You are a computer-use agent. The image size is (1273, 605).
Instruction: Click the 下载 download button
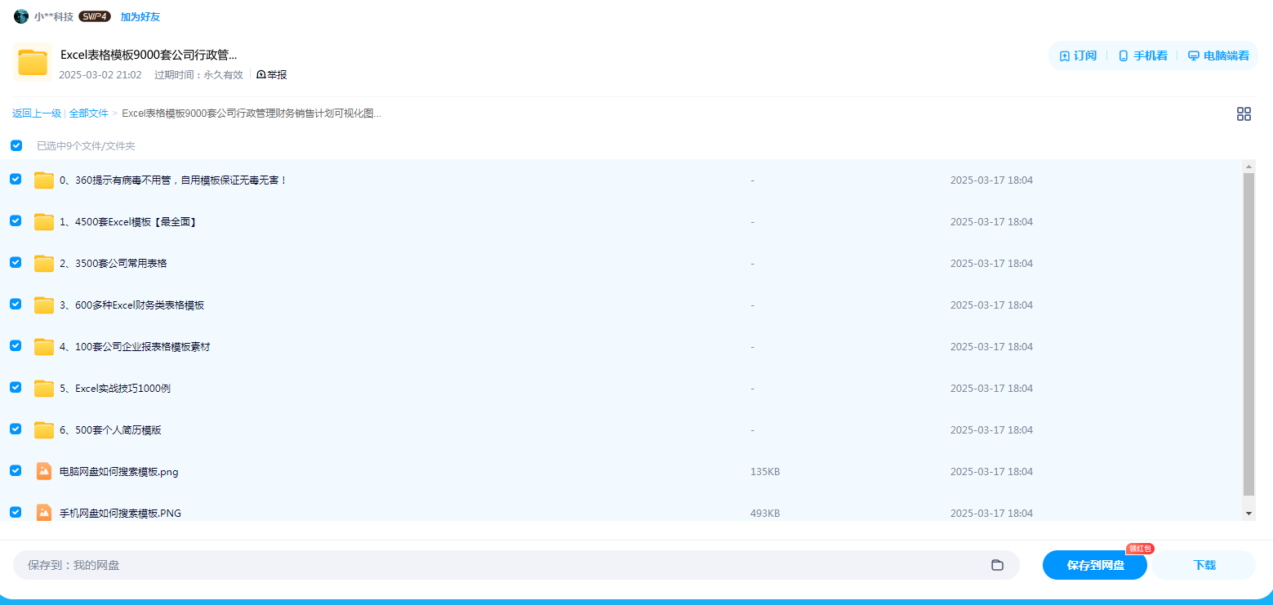(x=1204, y=565)
